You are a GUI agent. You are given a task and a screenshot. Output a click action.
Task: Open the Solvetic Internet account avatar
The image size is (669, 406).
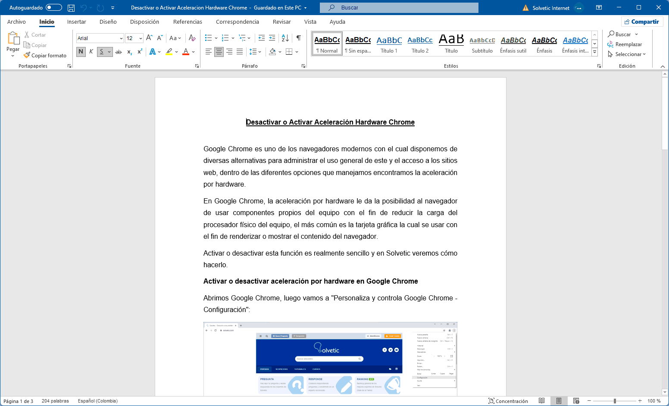[579, 8]
